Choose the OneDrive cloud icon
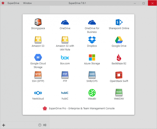Image resolution: width=157 pixels, height=129 pixels. (x=65, y=22)
